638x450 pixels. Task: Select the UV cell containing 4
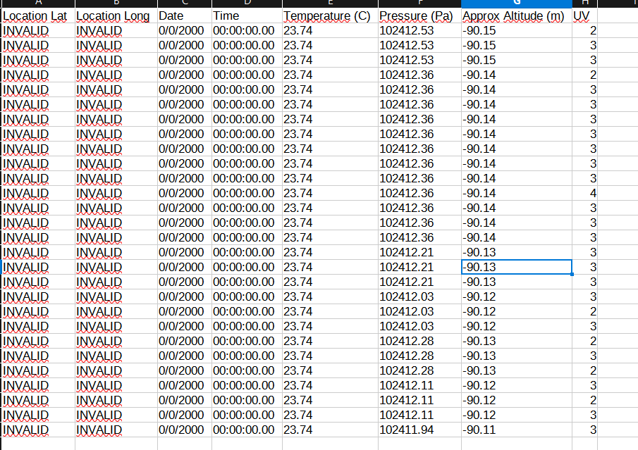584,193
